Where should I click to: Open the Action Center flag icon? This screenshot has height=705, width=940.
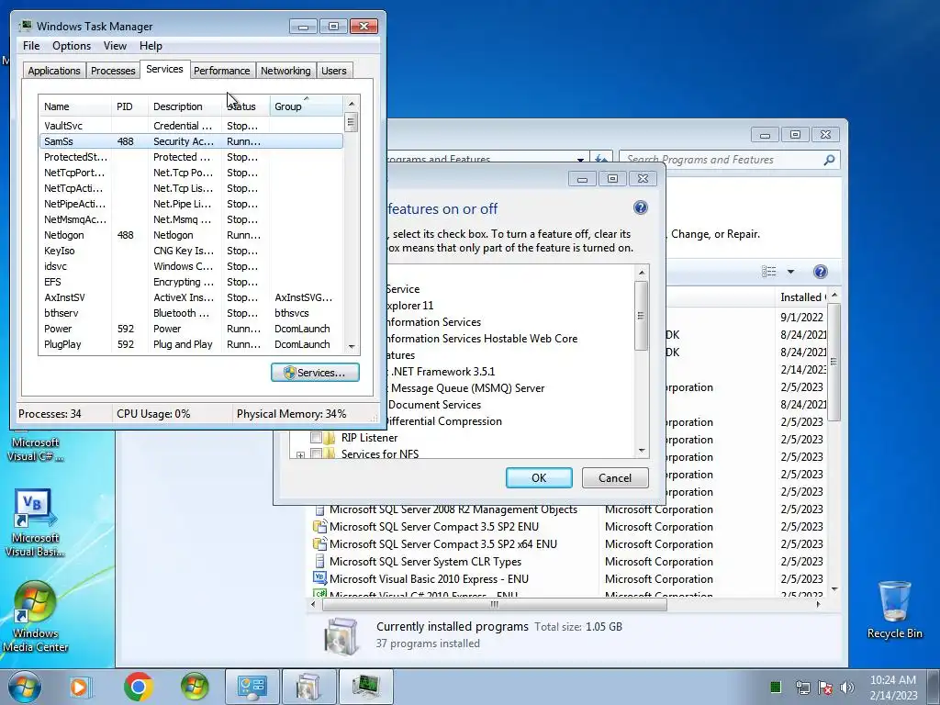(825, 688)
